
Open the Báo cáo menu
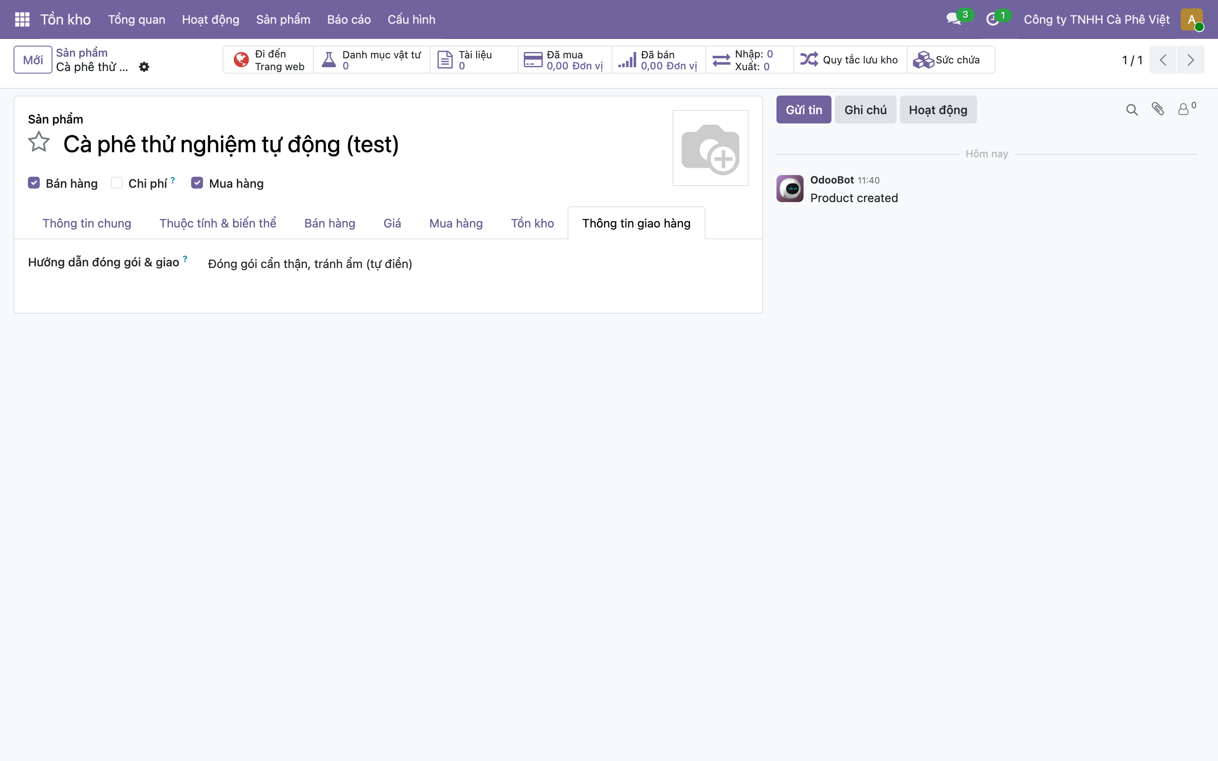click(x=349, y=19)
